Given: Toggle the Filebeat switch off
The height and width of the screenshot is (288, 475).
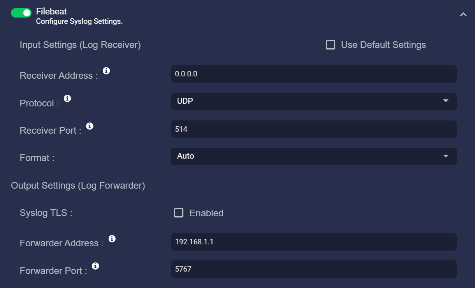Looking at the screenshot, I should coord(21,13).
